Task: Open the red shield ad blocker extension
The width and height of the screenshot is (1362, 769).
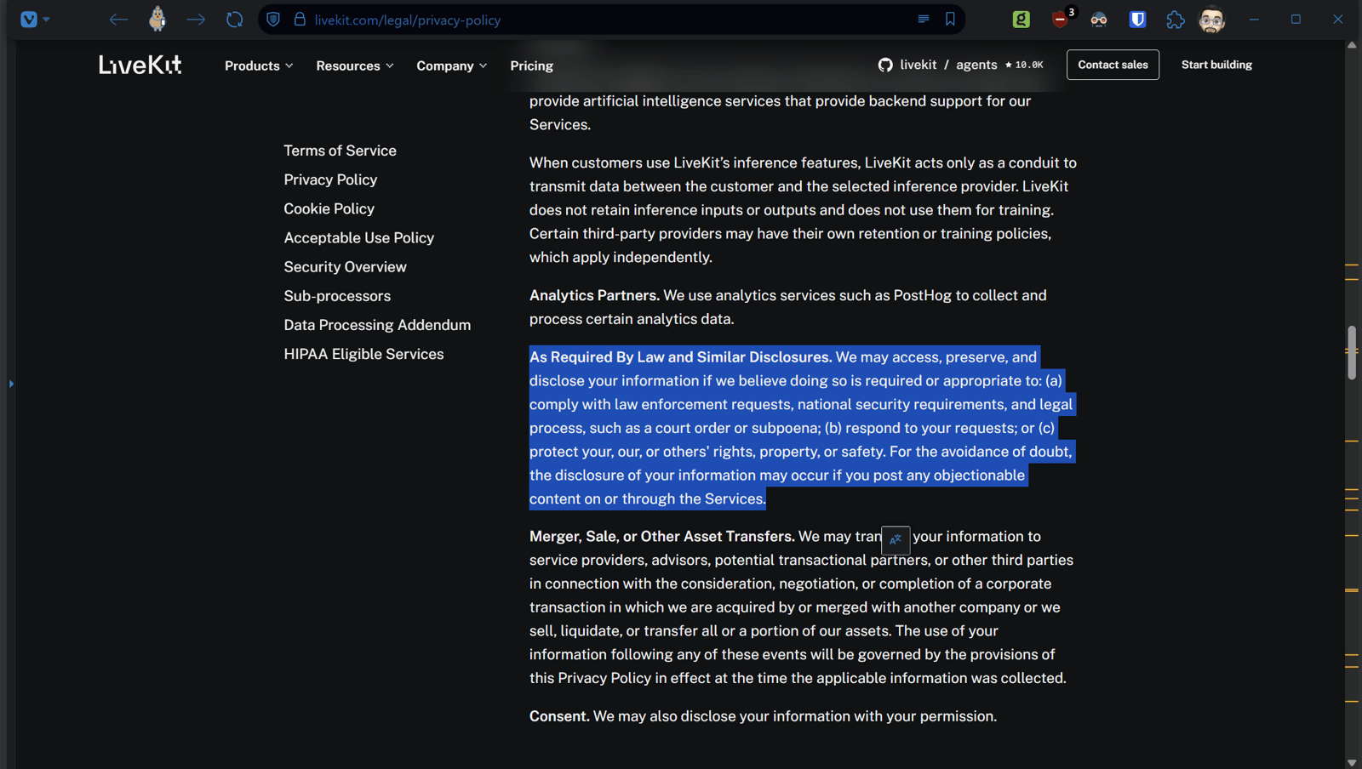Action: pyautogui.click(x=1061, y=20)
